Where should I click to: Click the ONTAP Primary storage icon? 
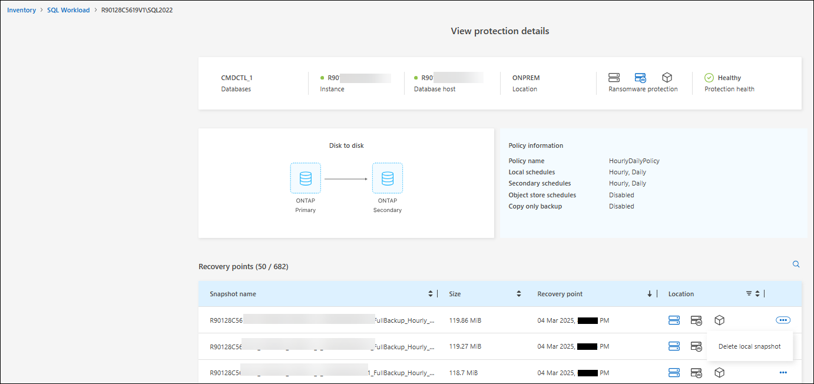tap(305, 178)
